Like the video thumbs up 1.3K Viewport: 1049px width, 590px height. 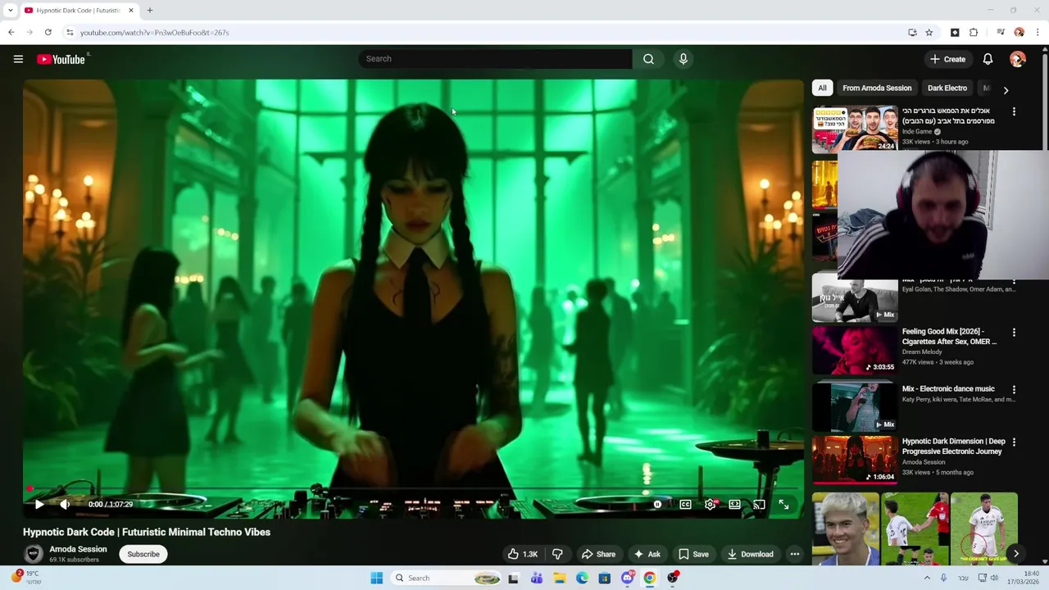[x=523, y=554]
